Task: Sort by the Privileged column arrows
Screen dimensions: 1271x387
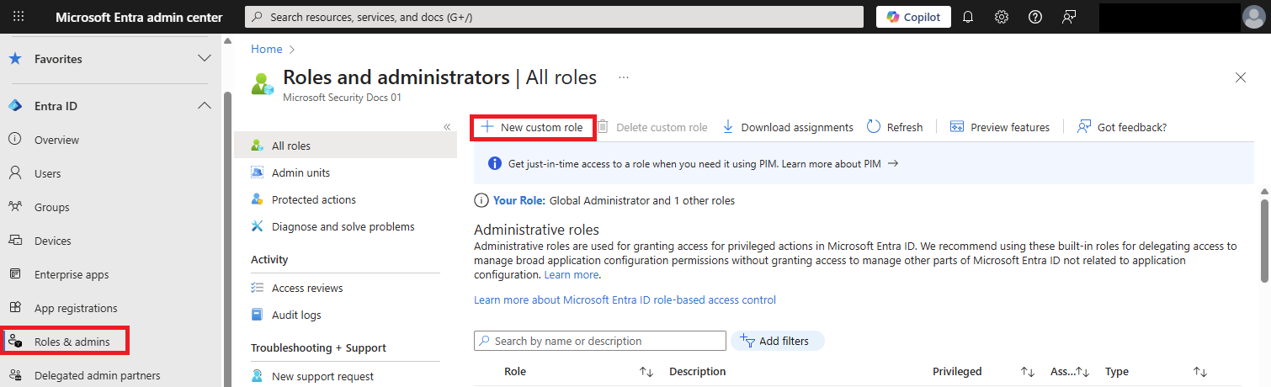Action: [1028, 372]
